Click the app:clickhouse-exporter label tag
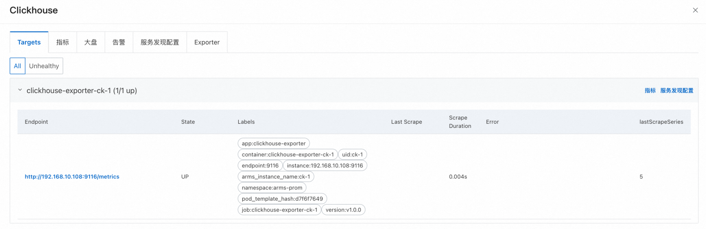The image size is (706, 229). [274, 143]
